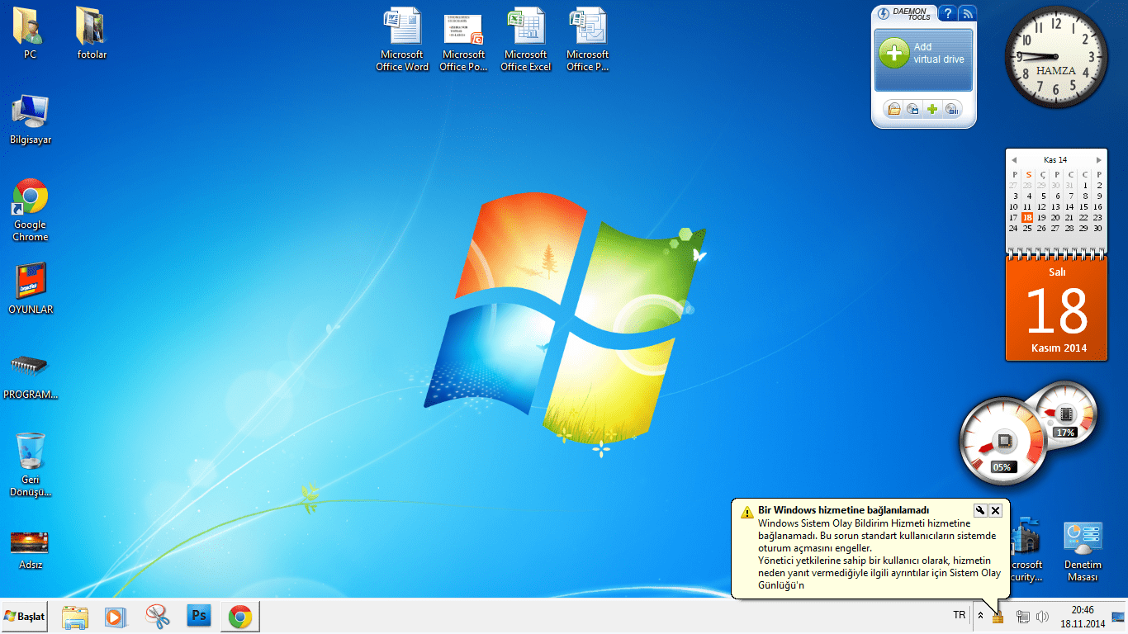This screenshot has width=1128, height=634.
Task: Open Windows Media Player from the taskbar
Action: 116,616
